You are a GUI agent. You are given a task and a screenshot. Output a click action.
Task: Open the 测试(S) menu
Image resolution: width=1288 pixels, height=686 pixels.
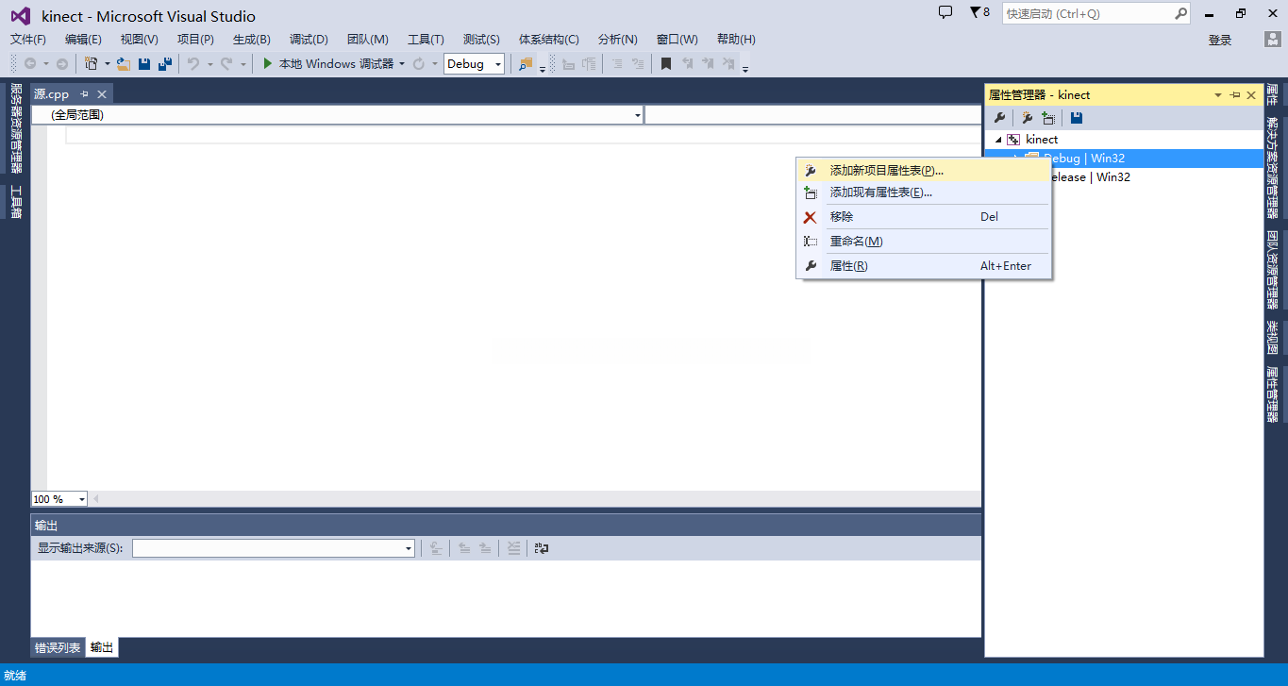[481, 40]
